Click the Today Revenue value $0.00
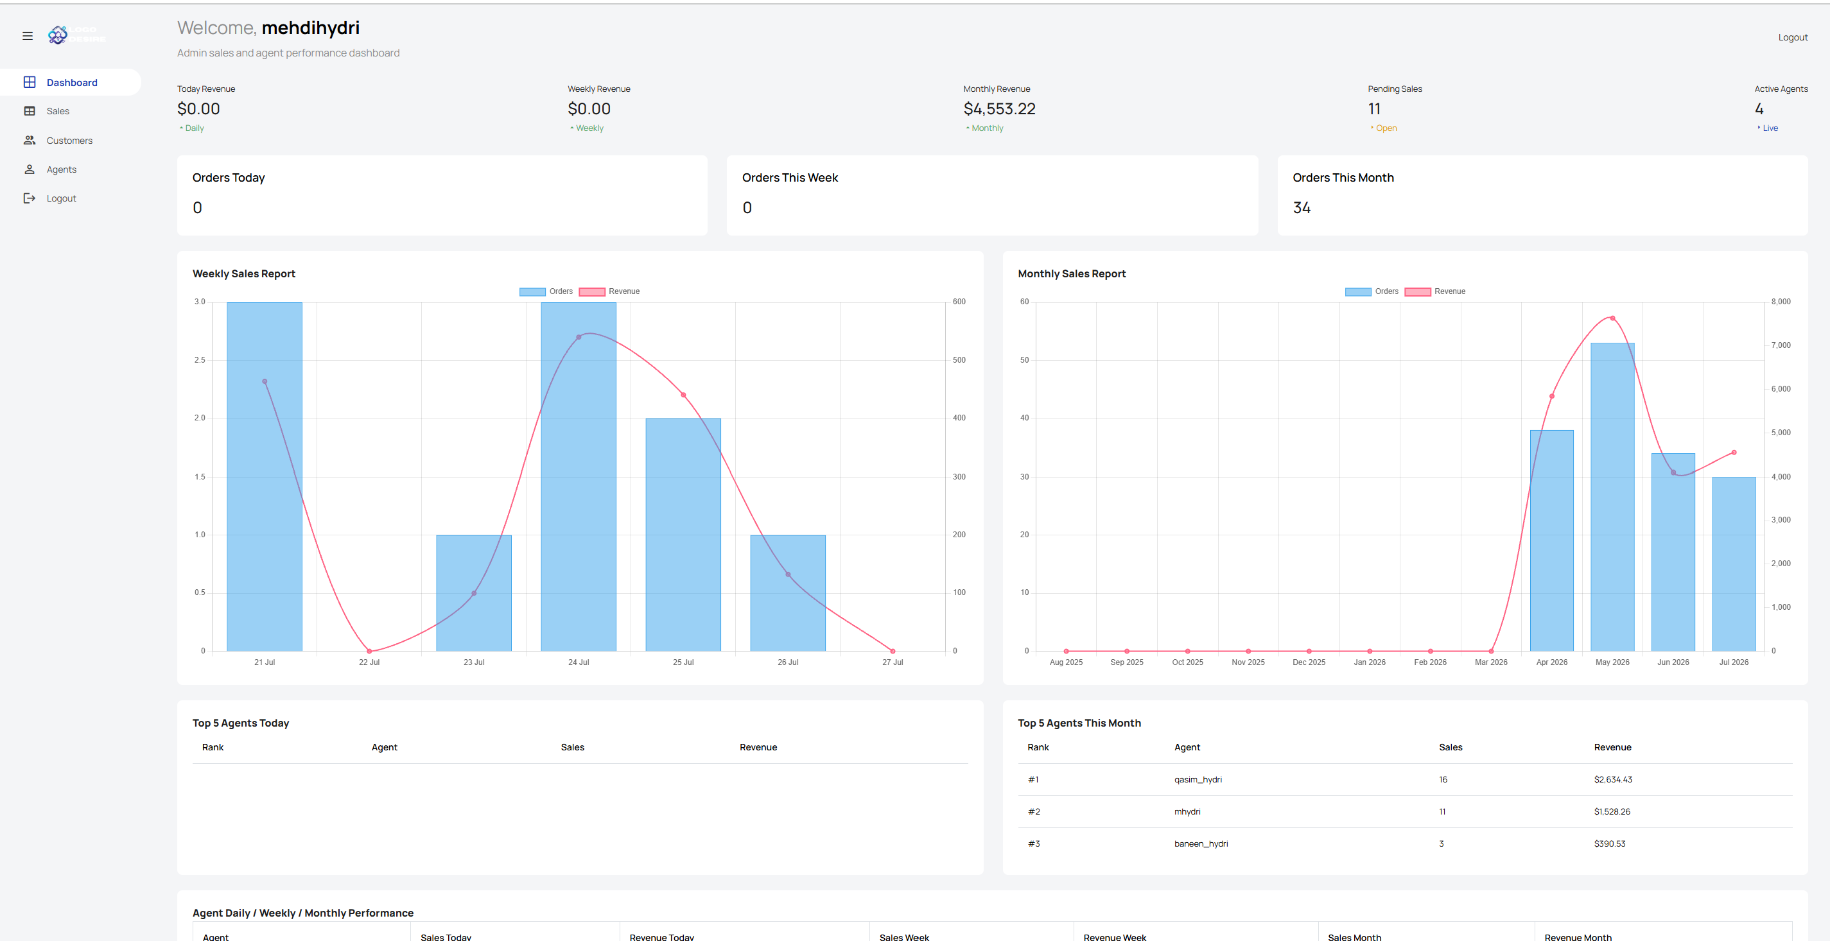 (x=198, y=108)
